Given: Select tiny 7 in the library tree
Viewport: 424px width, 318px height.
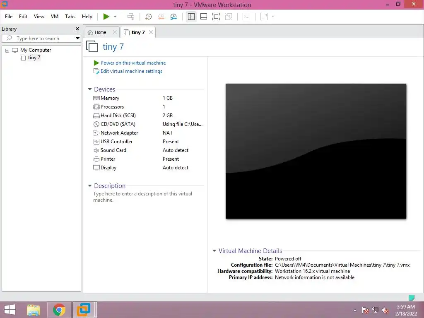Looking at the screenshot, I should (34, 57).
